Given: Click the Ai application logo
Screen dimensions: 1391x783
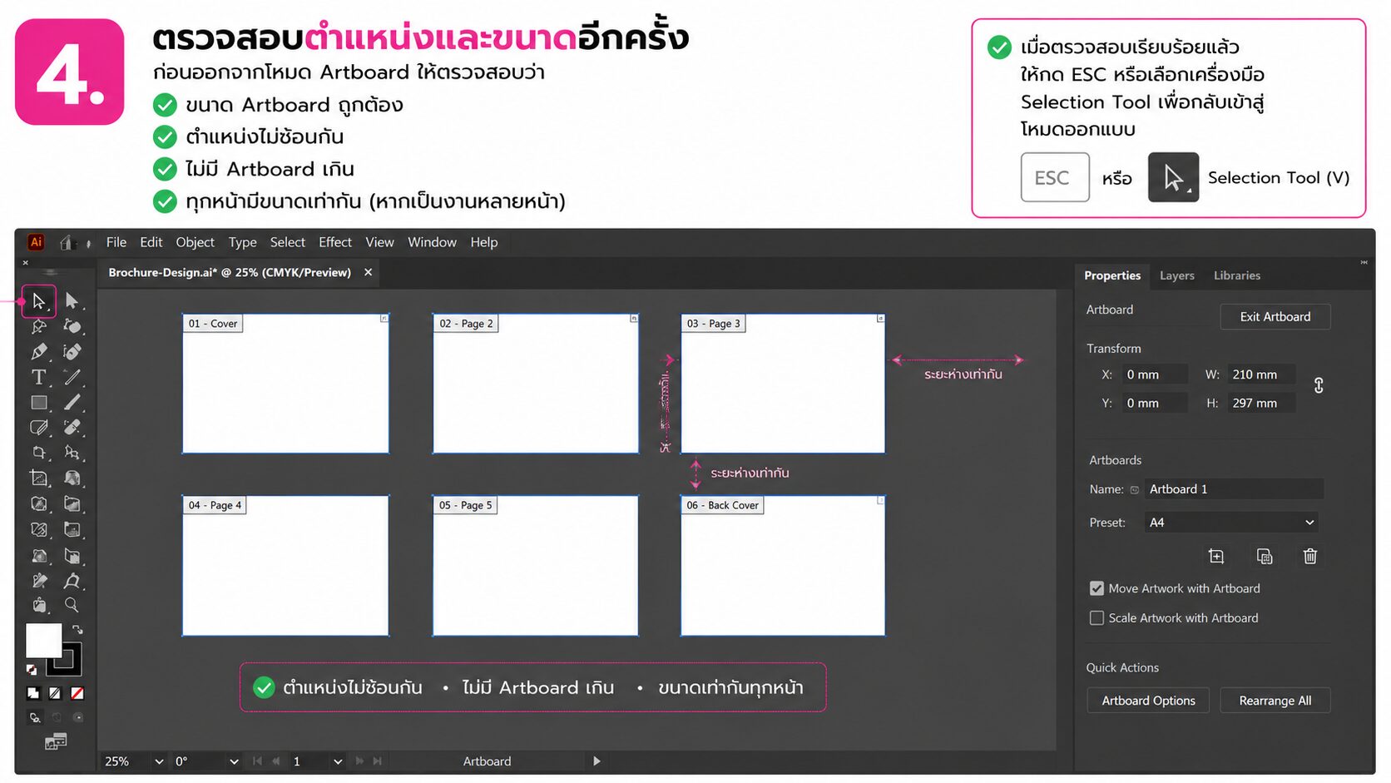Looking at the screenshot, I should tap(36, 242).
